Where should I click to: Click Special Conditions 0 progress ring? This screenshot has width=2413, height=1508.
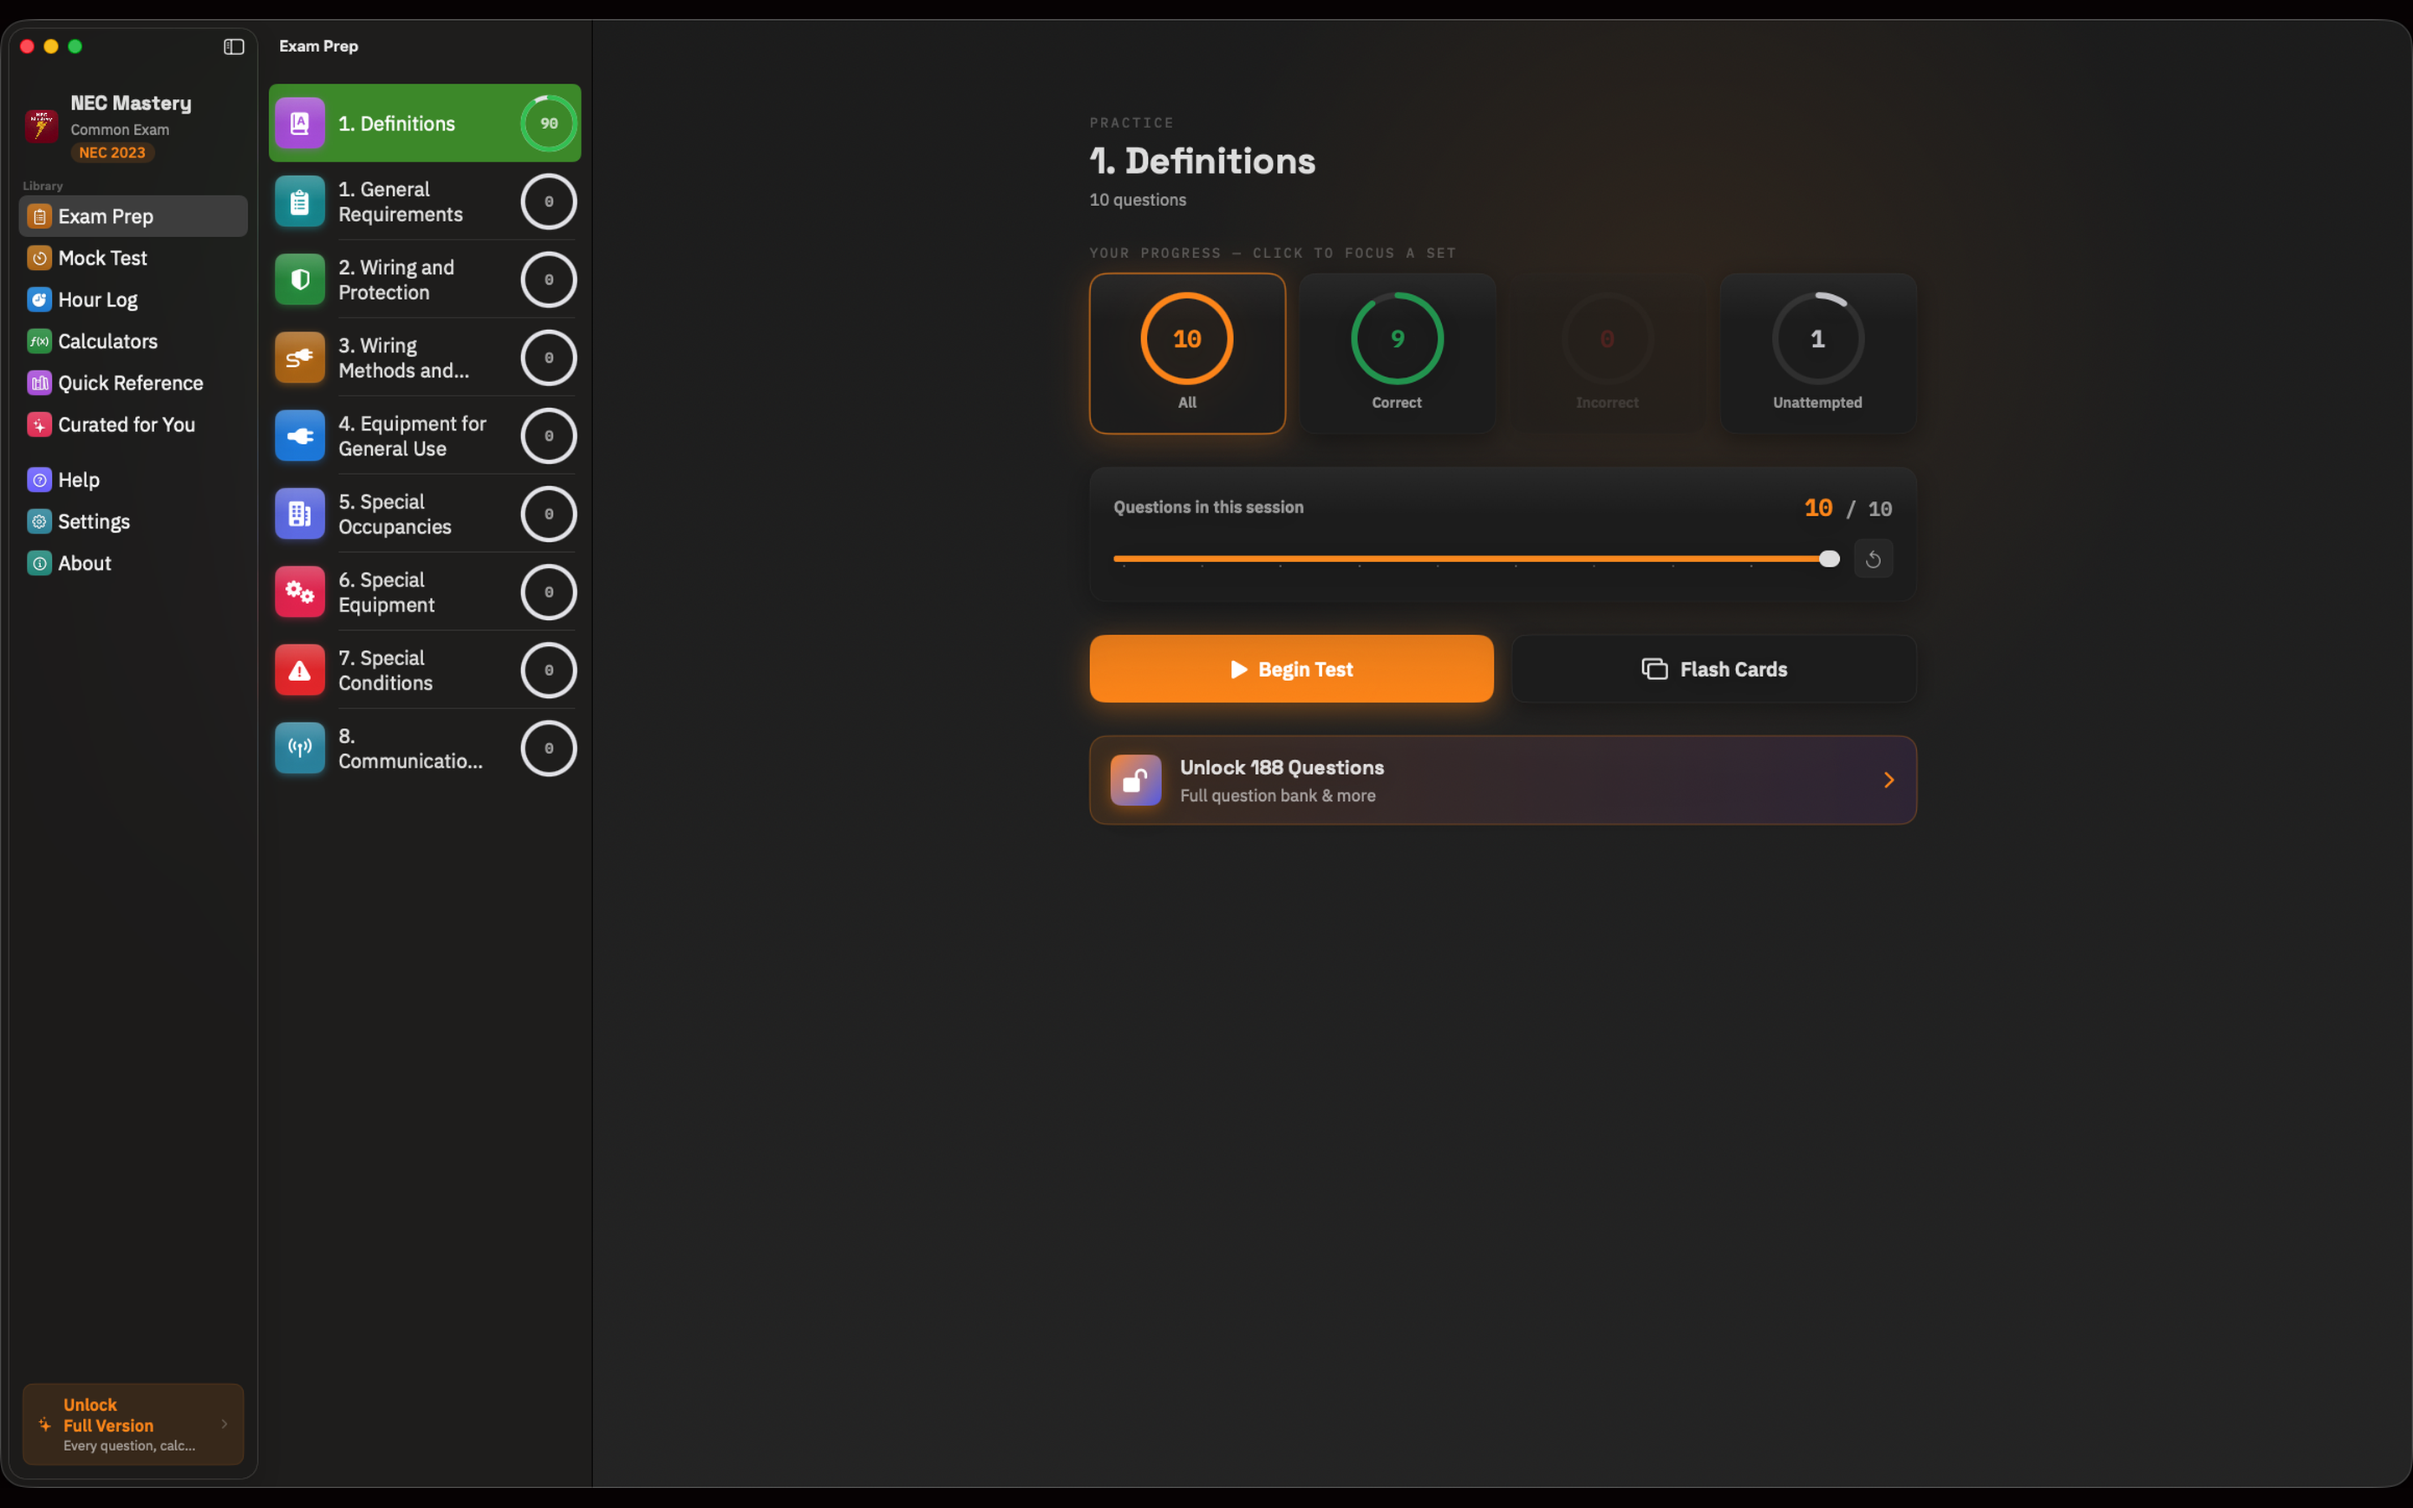pyautogui.click(x=549, y=670)
